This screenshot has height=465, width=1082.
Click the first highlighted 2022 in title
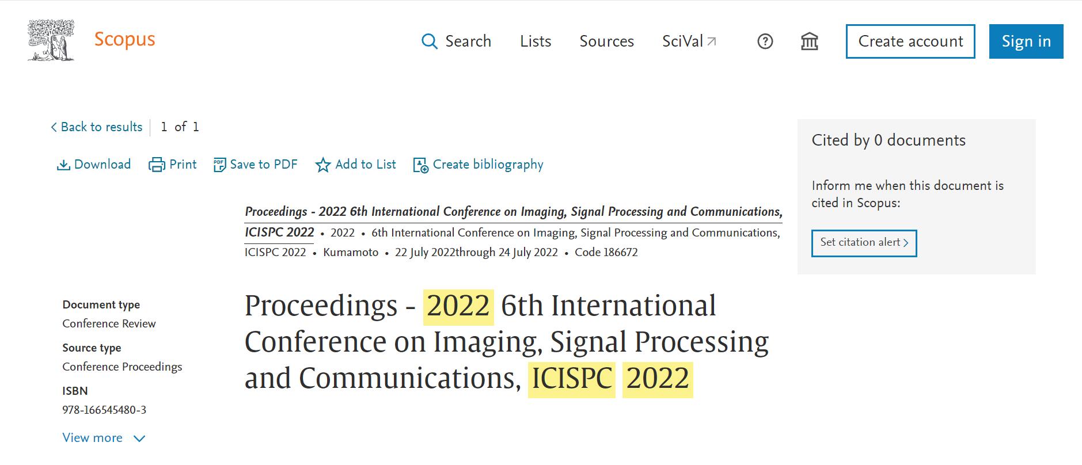point(458,306)
